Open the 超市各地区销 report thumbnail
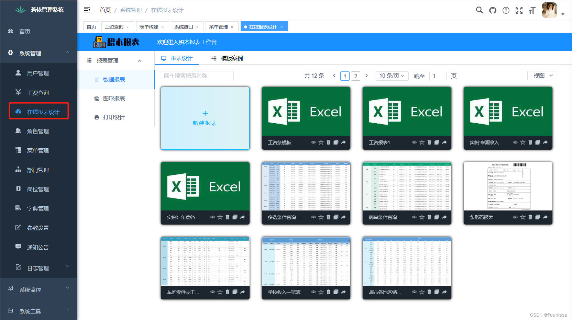 click(x=407, y=261)
